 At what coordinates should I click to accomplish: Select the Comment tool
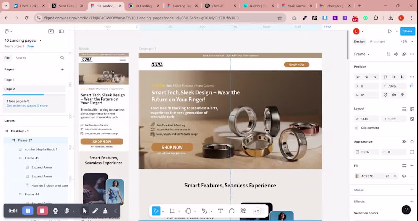pos(231,211)
